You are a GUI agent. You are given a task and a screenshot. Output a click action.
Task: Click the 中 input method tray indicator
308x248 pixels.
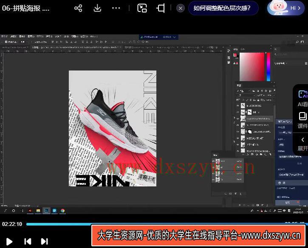(x=284, y=211)
